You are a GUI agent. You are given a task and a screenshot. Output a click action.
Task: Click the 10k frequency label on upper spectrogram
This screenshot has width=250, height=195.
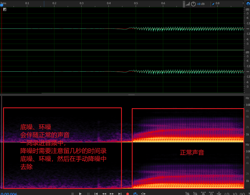coord(248,105)
